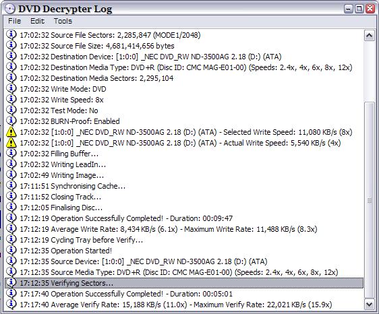
Task: Click warning icon beside Selected Write Speed entry
Action: (11, 132)
